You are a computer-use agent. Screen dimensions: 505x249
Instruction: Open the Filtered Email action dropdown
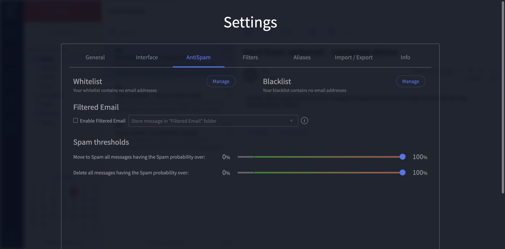pos(213,121)
